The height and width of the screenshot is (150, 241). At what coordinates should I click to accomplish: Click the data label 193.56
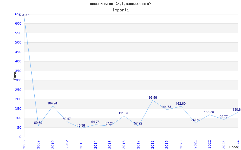pyautogui.click(x=152, y=98)
